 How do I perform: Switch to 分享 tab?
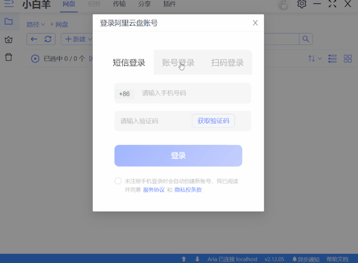click(144, 4)
